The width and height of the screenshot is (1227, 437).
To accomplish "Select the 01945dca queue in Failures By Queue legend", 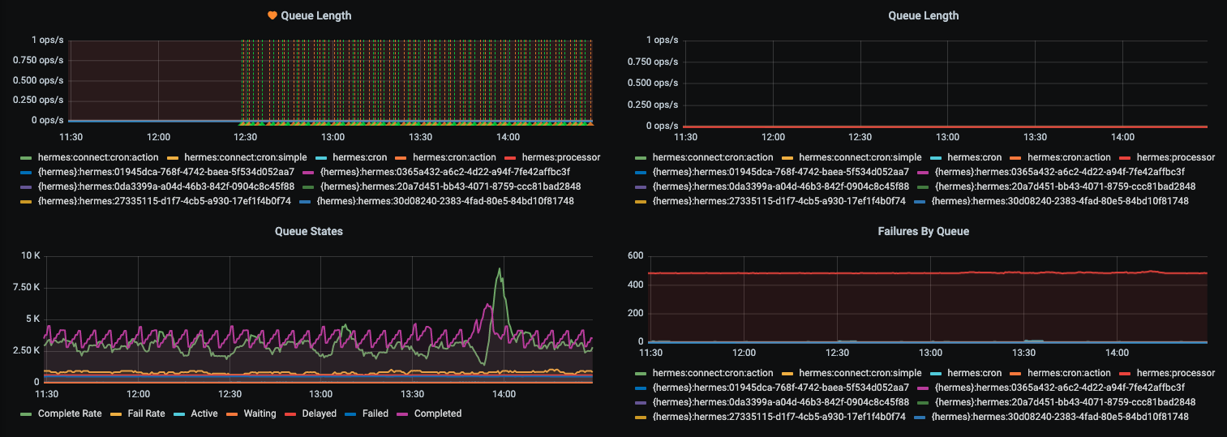I will 780,388.
